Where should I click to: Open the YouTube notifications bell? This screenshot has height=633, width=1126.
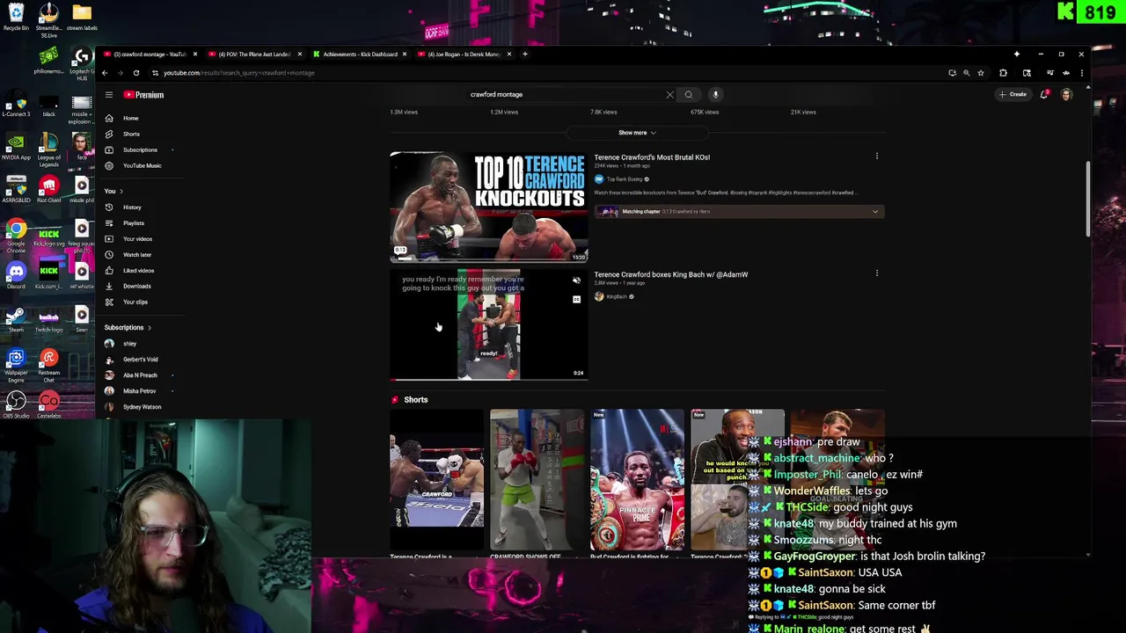click(x=1044, y=94)
